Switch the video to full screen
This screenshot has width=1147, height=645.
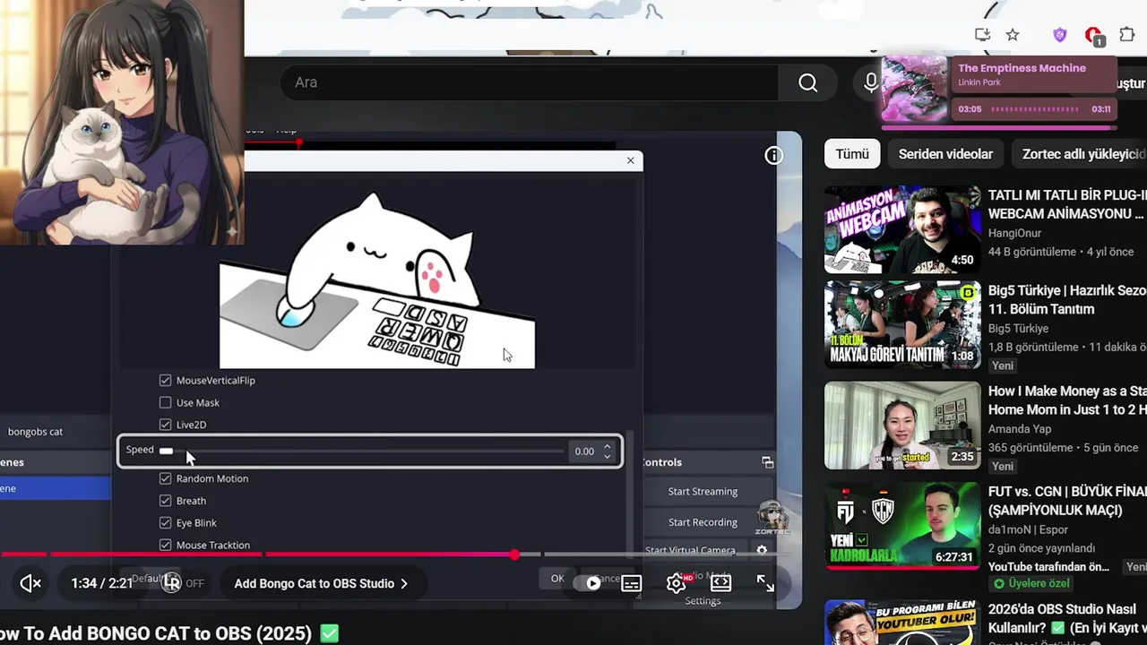765,583
